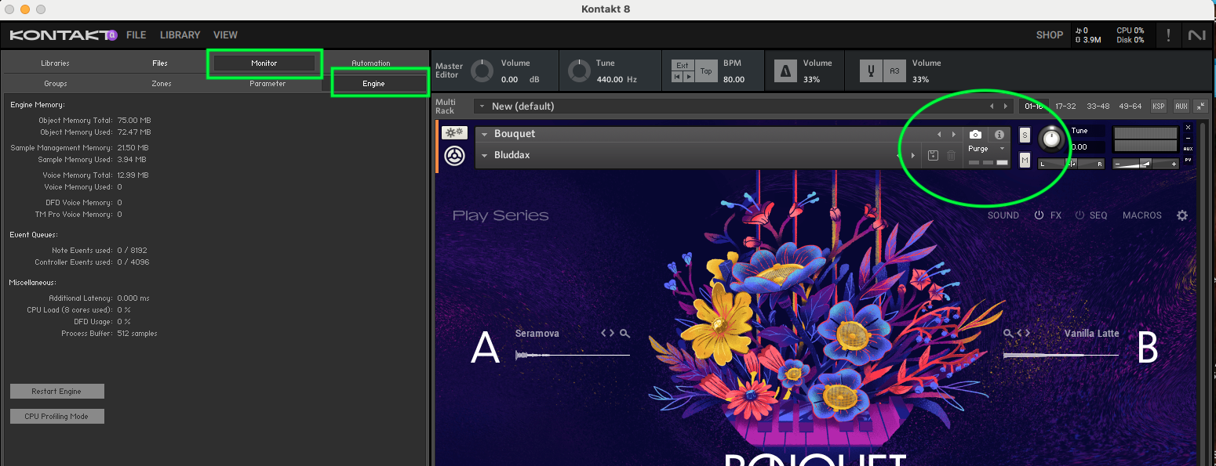This screenshot has height=466, width=1216.
Task: Select the Engine sub-tab
Action: pyautogui.click(x=373, y=83)
